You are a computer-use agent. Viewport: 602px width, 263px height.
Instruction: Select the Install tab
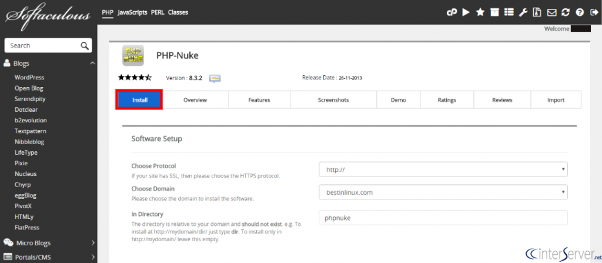click(x=140, y=100)
